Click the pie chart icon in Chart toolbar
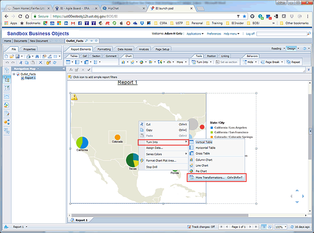The image size is (314, 233). (142, 62)
